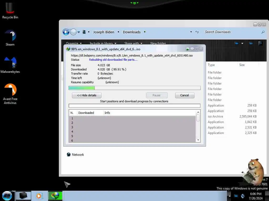Viewport: 269px width, 201px height.
Task: Select Joseph Biden in the address path
Action: (104, 32)
